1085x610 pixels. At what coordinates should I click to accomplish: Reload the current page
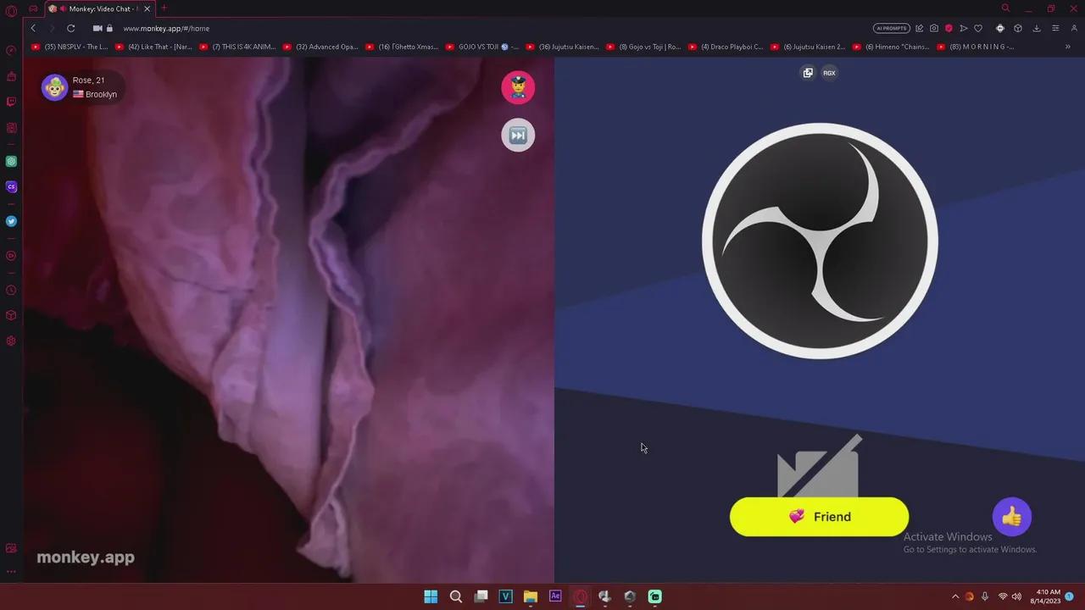tap(71, 28)
